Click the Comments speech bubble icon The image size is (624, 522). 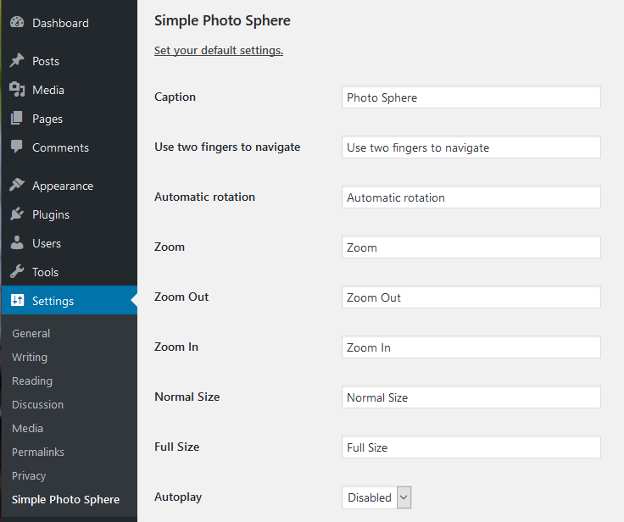click(x=17, y=147)
